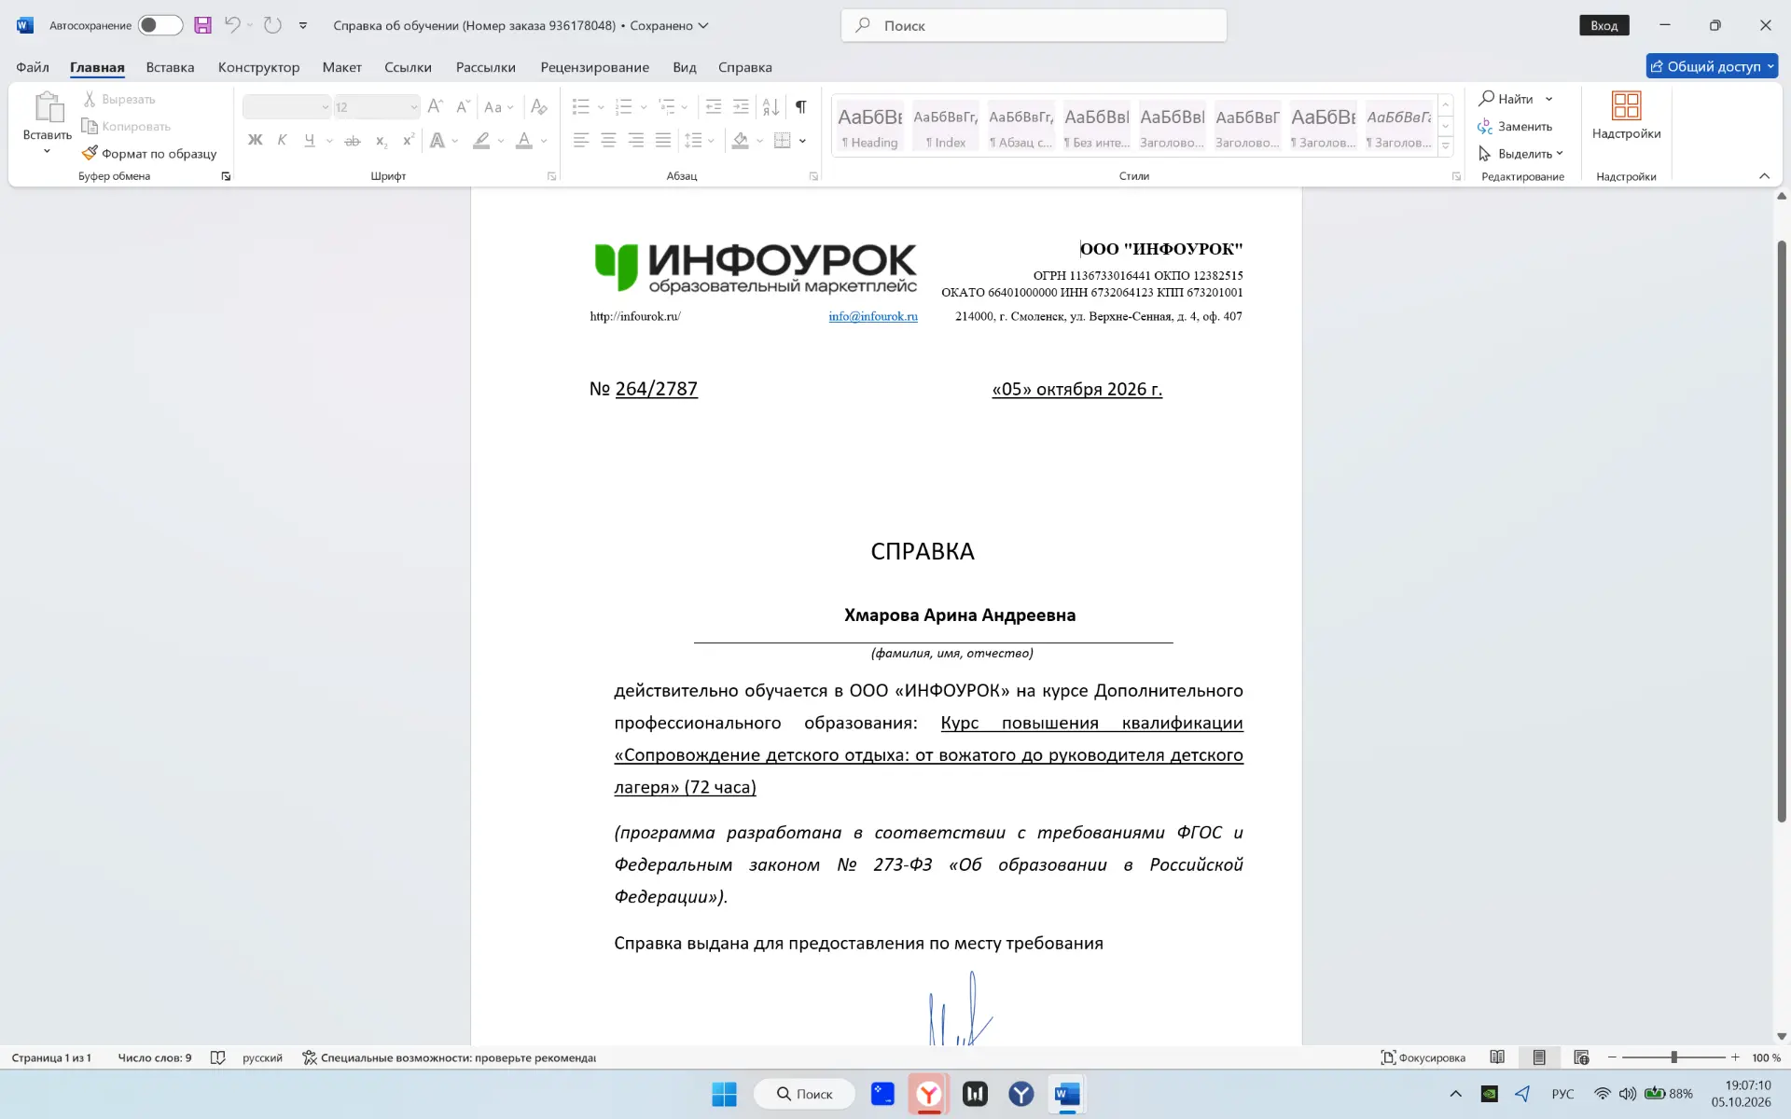This screenshot has height=1119, width=1791.
Task: Click the Вход sign-in button
Action: click(x=1604, y=25)
